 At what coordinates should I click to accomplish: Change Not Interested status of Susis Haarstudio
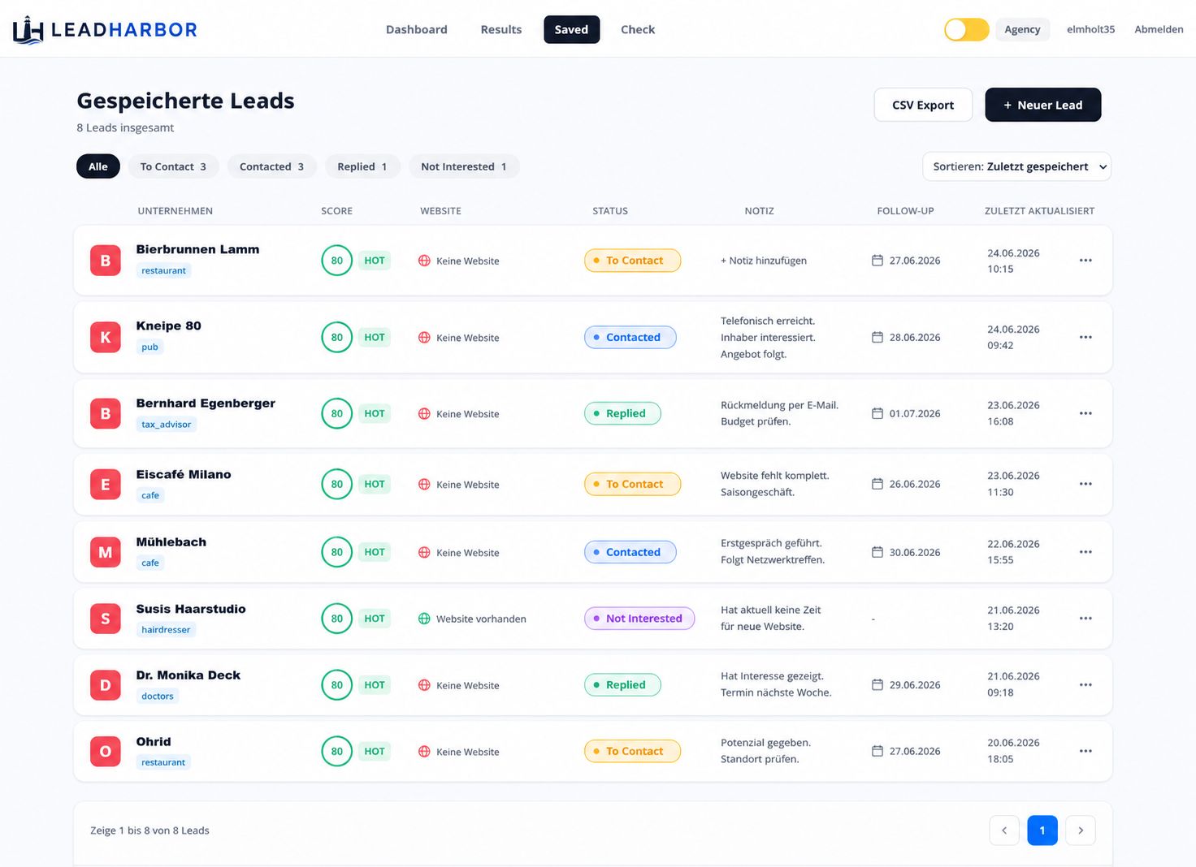pos(639,619)
